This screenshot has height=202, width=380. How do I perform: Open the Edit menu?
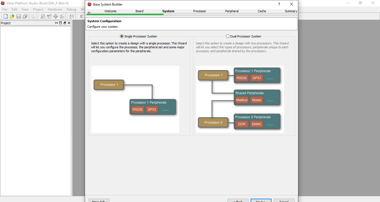(14, 9)
